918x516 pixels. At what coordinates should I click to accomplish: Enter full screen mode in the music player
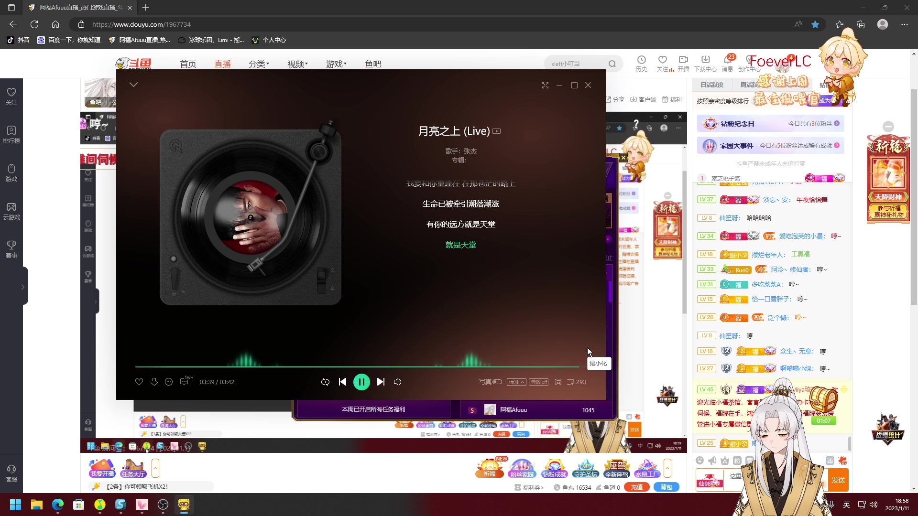(x=545, y=85)
